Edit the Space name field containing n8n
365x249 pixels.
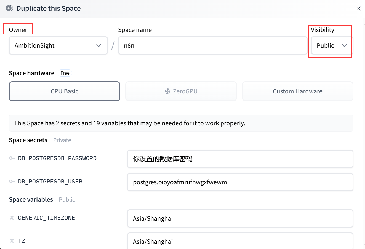[212, 45]
